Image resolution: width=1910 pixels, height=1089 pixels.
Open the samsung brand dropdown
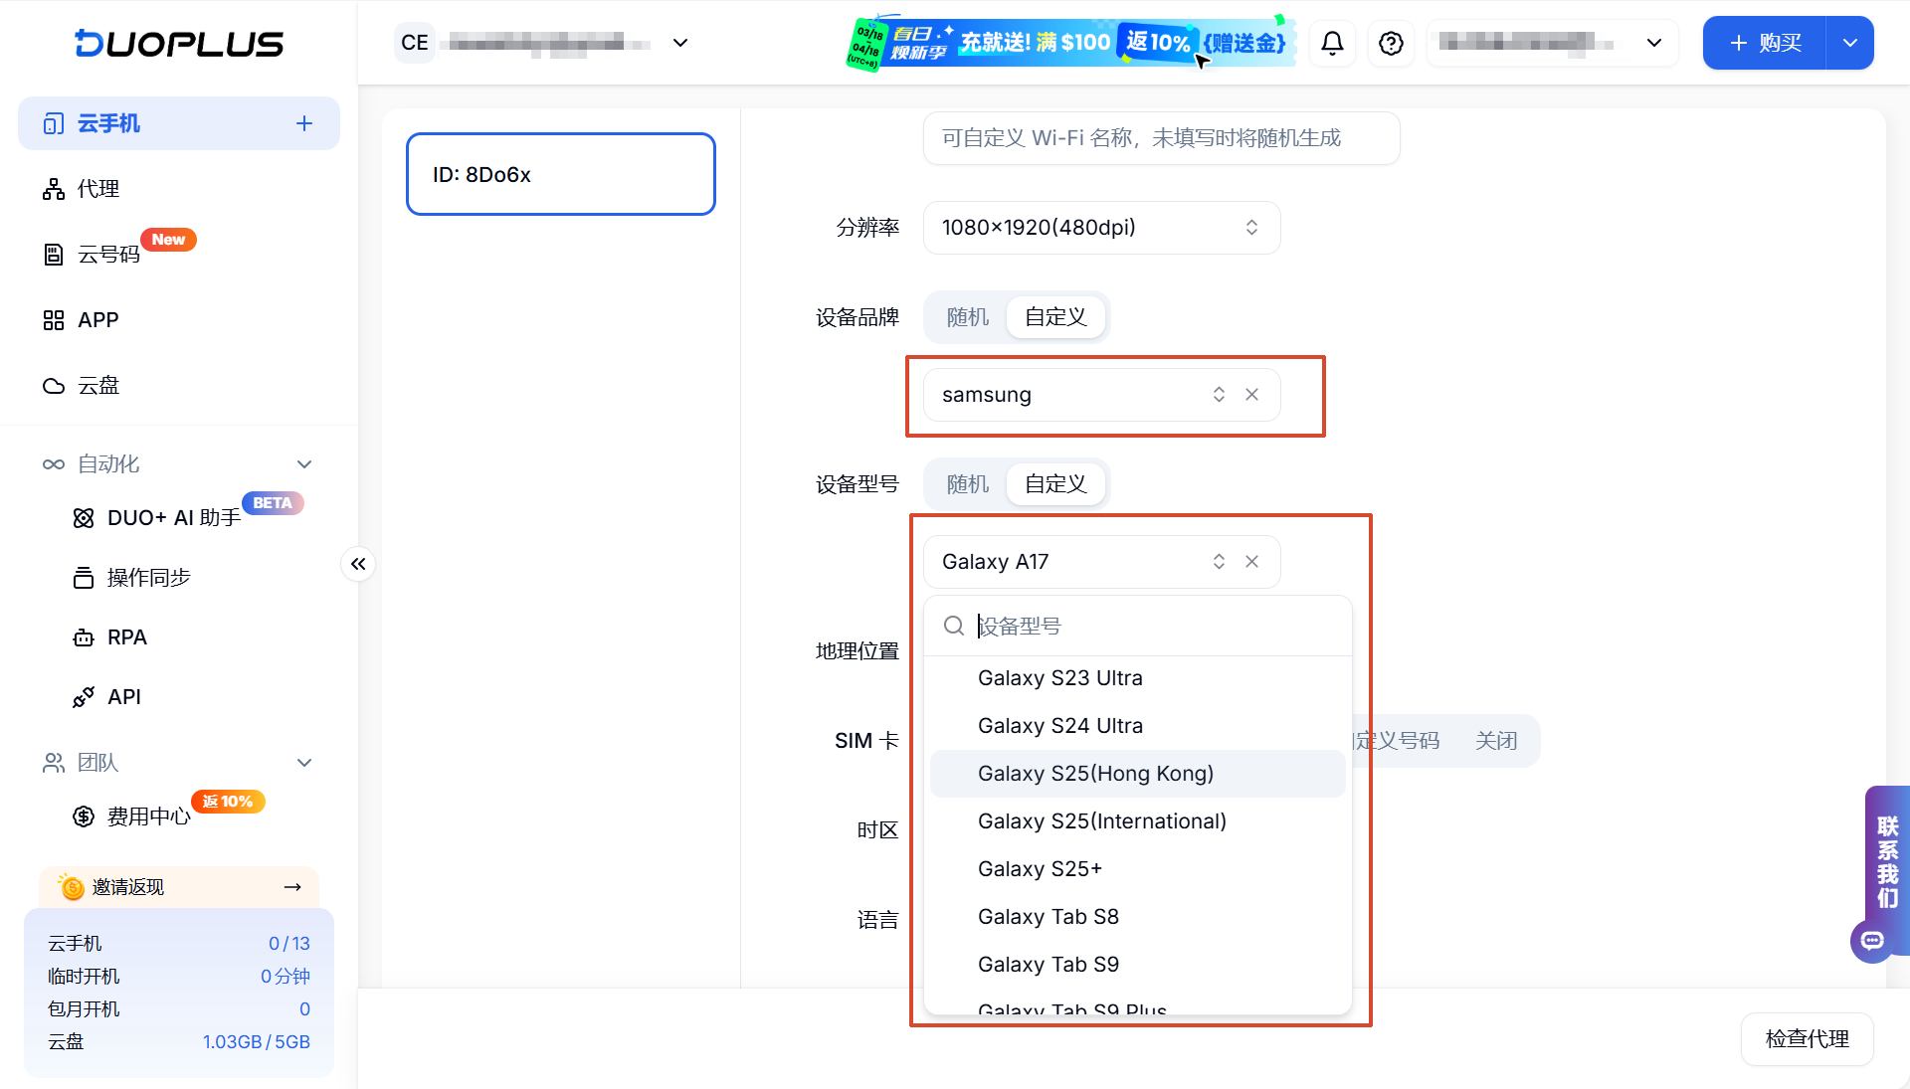(1101, 395)
